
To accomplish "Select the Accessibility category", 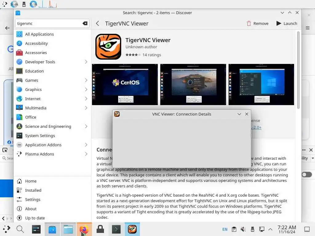I will coord(52,44).
